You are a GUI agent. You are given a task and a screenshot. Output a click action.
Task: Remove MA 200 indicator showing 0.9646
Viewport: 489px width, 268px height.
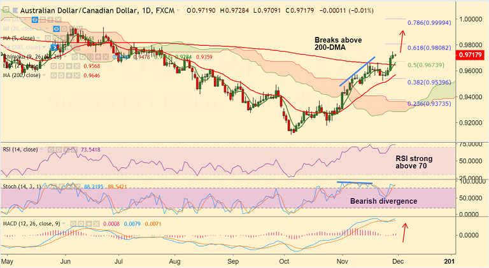click(x=76, y=75)
